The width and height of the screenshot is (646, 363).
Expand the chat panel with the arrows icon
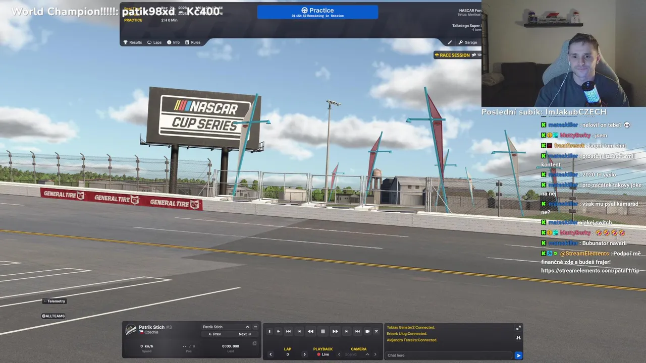point(518,328)
